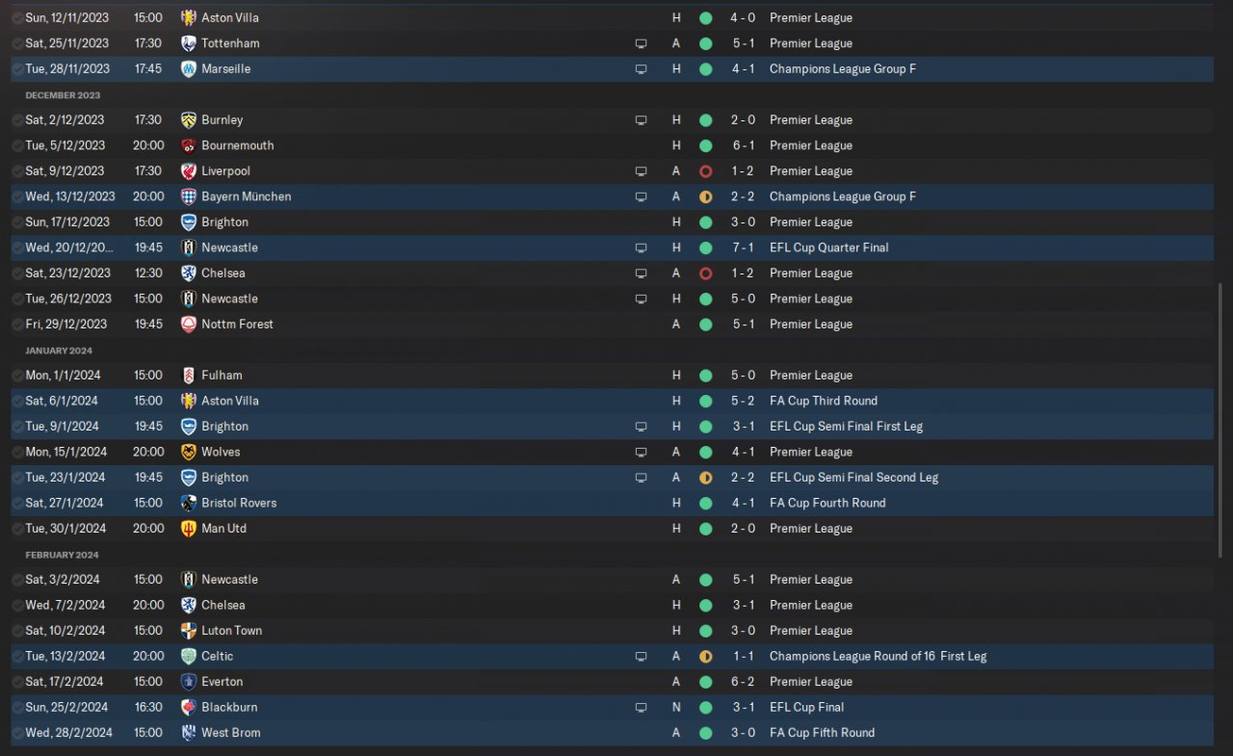Click the Luton Town badge icon
Viewport: 1233px width, 756px height.
(189, 631)
